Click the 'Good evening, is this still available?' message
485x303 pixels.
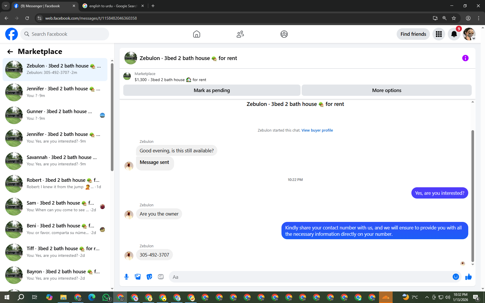point(177,151)
